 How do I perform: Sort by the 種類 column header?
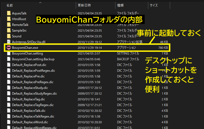tap(120, 5)
